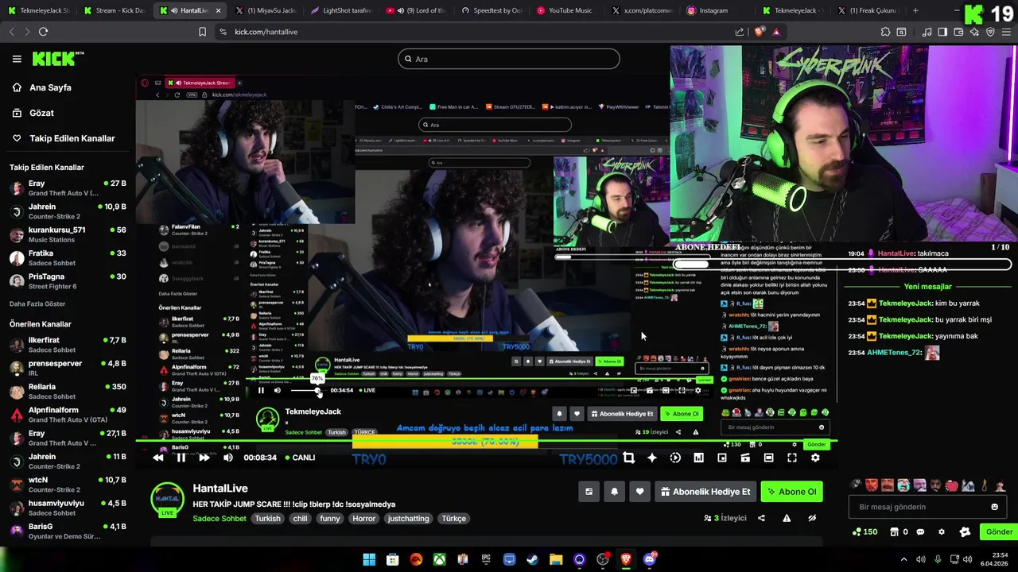Follow HantalLive with the heart button
1018x572 pixels.
point(639,492)
